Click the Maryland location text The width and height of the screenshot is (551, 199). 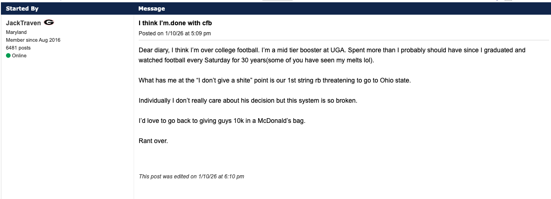tap(16, 33)
